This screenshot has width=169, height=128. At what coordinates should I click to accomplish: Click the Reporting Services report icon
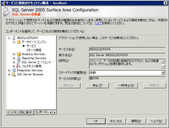(18, 58)
